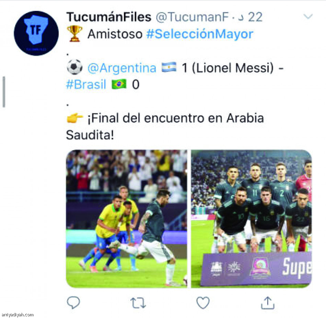Open the #Brasil hashtag link
Image resolution: width=326 pixels, height=318 pixels.
tap(86, 85)
